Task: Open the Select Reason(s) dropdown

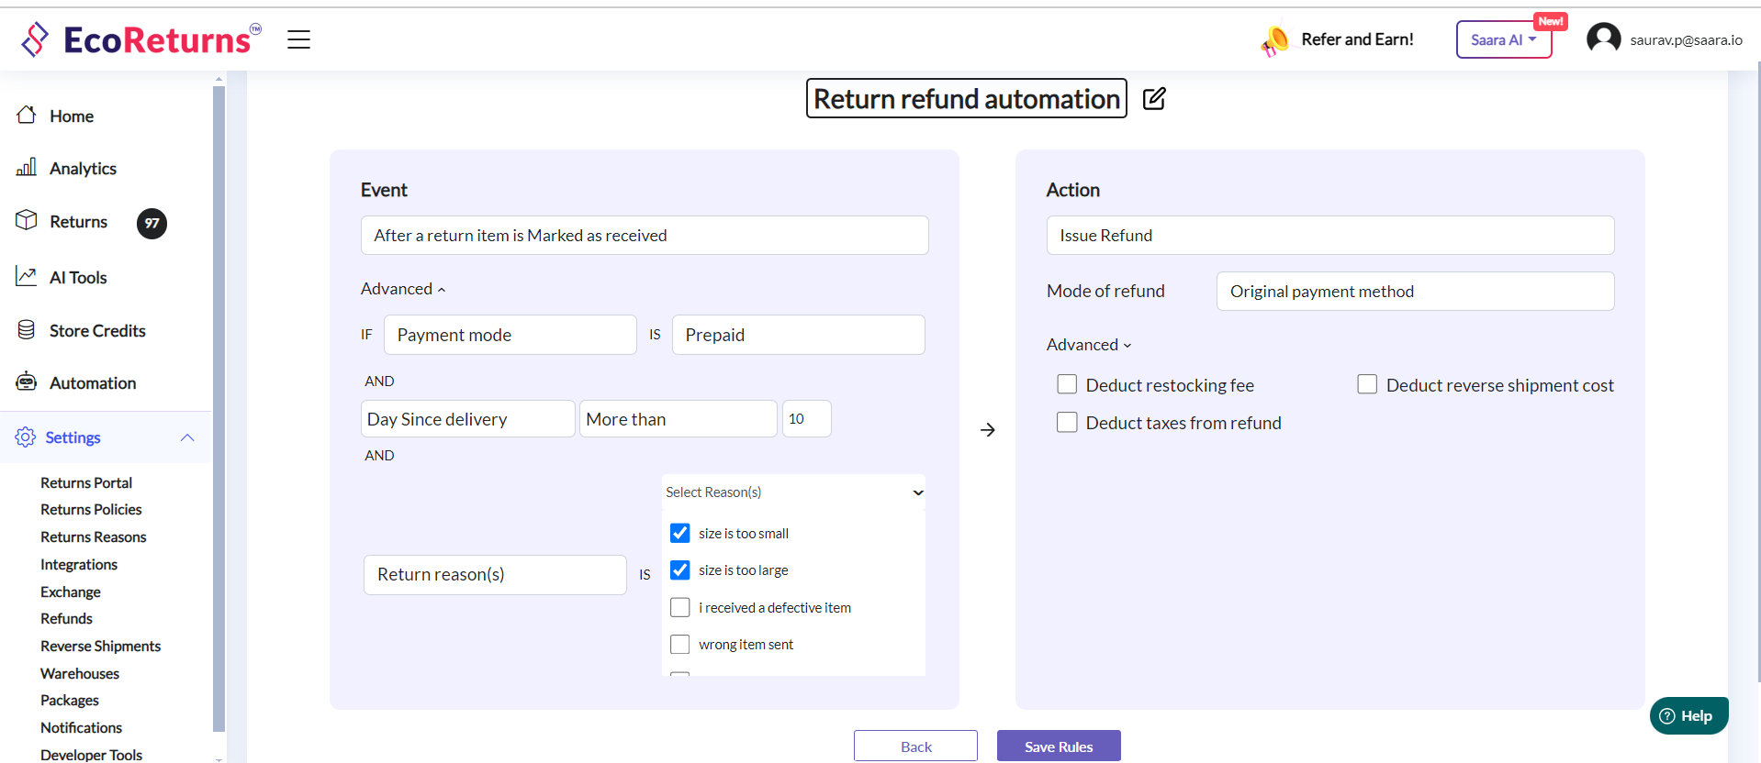Action: 793,492
